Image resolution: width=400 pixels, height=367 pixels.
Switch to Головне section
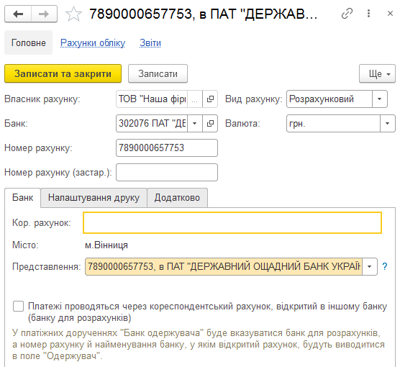pos(28,42)
